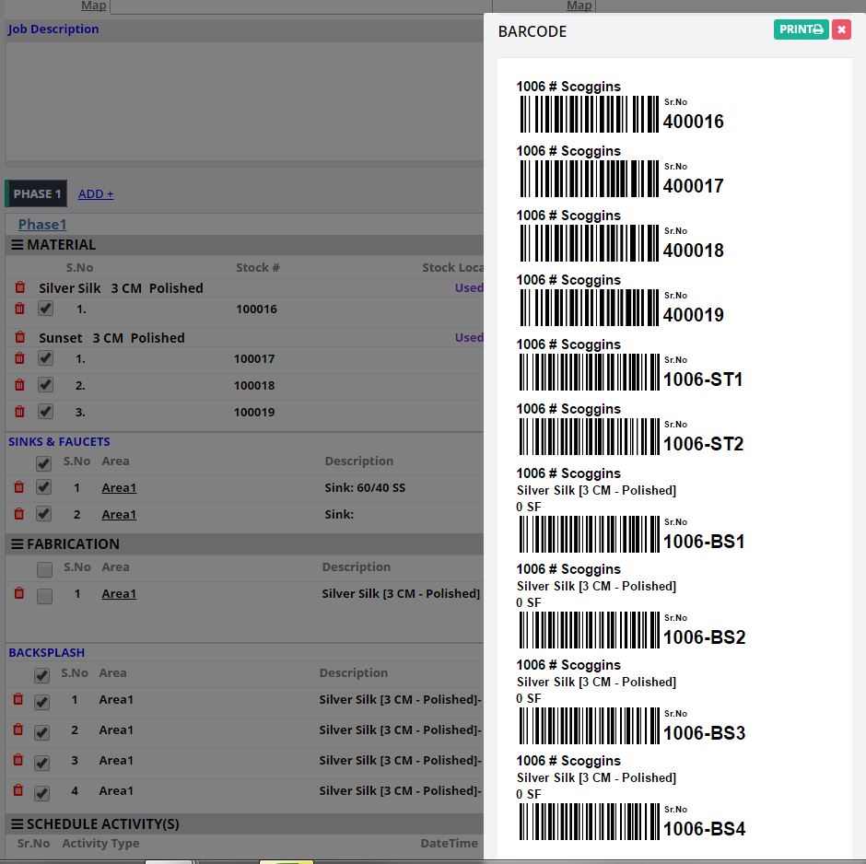Delete the Sunset 3 CM Polished material group
Viewport: 866px width, 864px height.
(20, 337)
